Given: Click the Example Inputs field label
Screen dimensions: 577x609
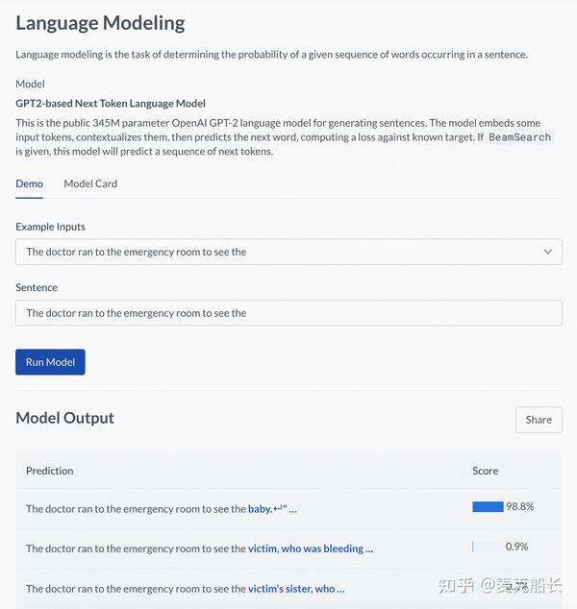Looking at the screenshot, I should point(50,227).
